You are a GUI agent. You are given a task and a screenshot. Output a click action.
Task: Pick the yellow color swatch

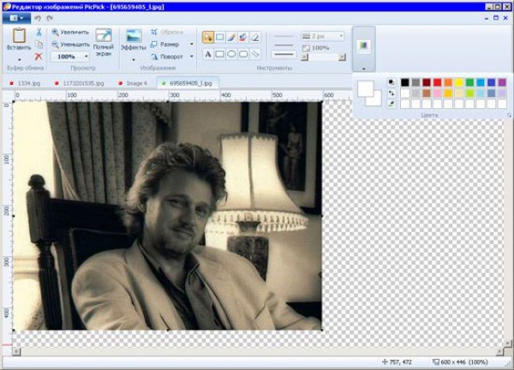pyautogui.click(x=459, y=82)
